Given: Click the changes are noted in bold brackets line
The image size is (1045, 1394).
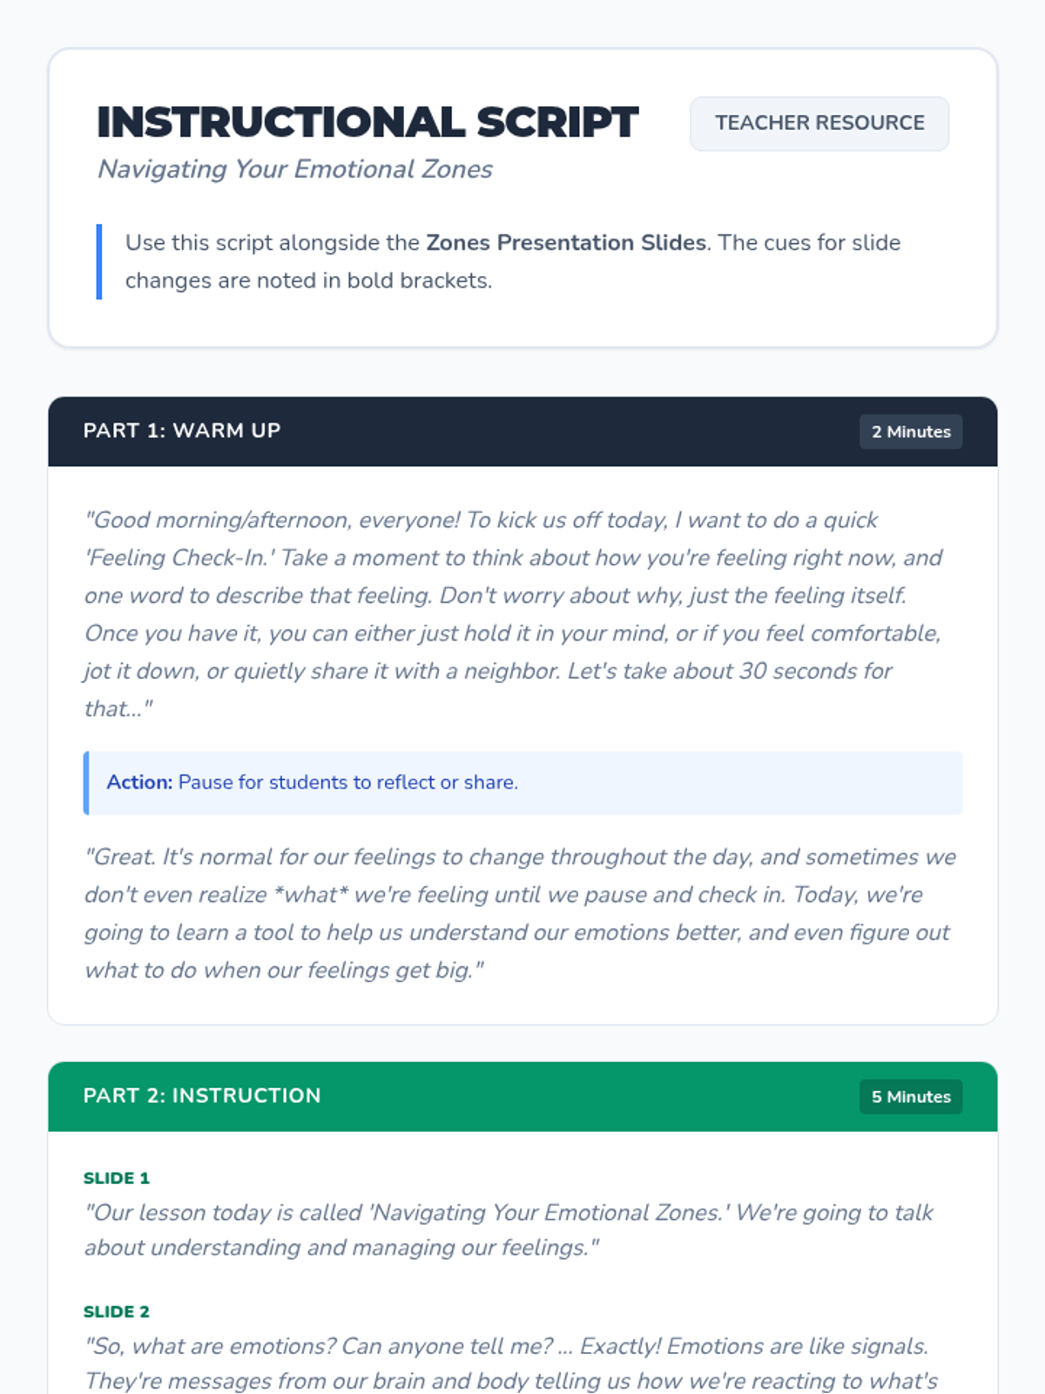Looking at the screenshot, I should pyautogui.click(x=308, y=281).
